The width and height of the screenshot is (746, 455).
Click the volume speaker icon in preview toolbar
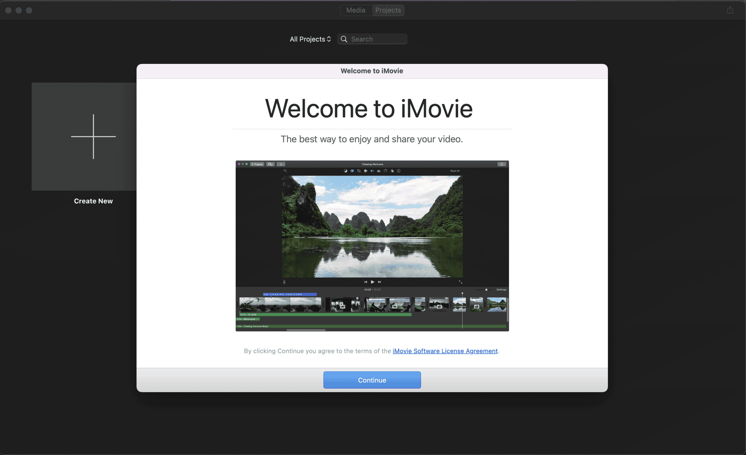[372, 171]
